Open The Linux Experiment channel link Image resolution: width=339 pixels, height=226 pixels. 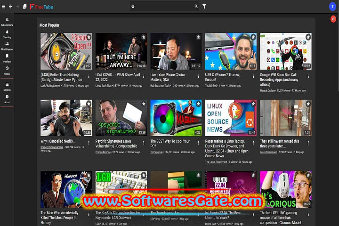click(216, 162)
